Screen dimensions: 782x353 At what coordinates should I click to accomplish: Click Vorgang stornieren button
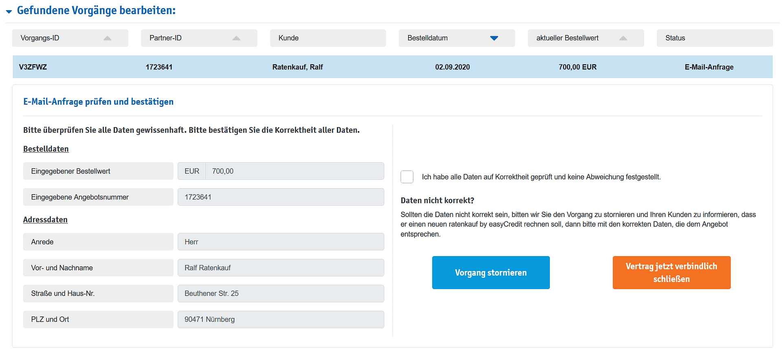(491, 272)
